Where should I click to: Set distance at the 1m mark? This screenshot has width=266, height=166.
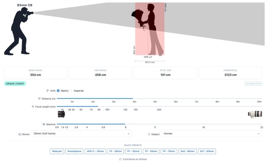coord(72,102)
